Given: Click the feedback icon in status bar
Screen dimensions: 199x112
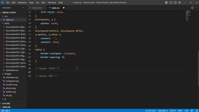Looking at the screenshot, I should pyautogui.click(x=192, y=111).
